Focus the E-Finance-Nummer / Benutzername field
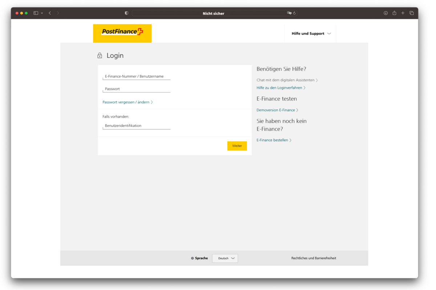Screen dimensions: 436x290 coord(137,76)
